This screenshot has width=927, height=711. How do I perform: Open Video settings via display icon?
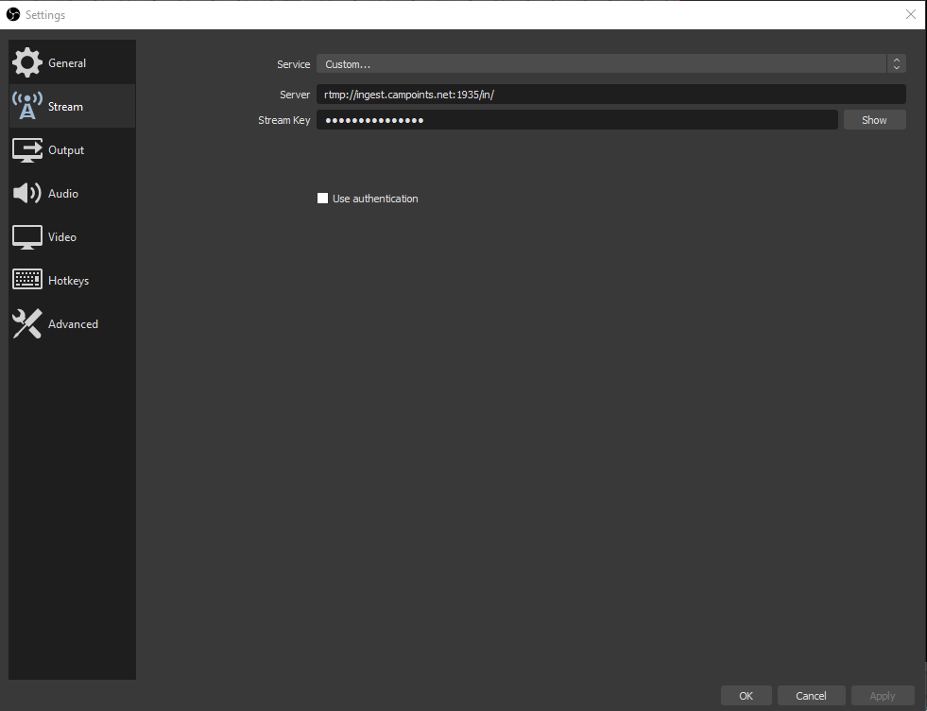tap(27, 237)
